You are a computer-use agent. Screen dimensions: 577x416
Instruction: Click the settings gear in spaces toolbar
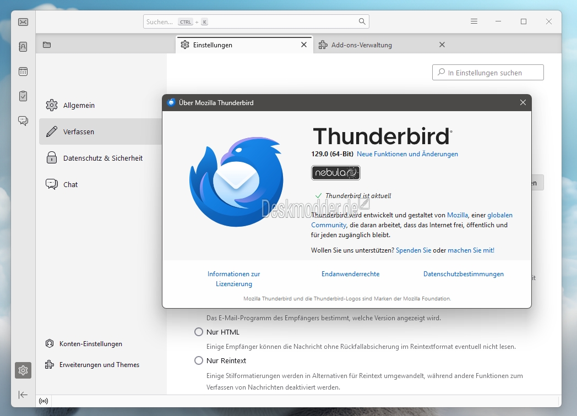click(23, 370)
